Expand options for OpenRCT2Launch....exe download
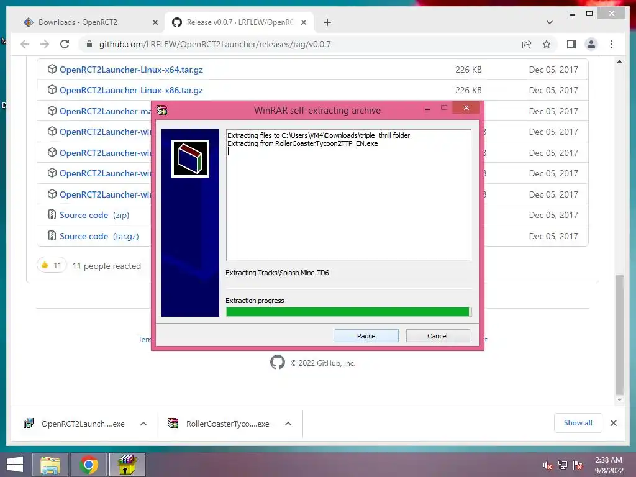 tap(143, 424)
